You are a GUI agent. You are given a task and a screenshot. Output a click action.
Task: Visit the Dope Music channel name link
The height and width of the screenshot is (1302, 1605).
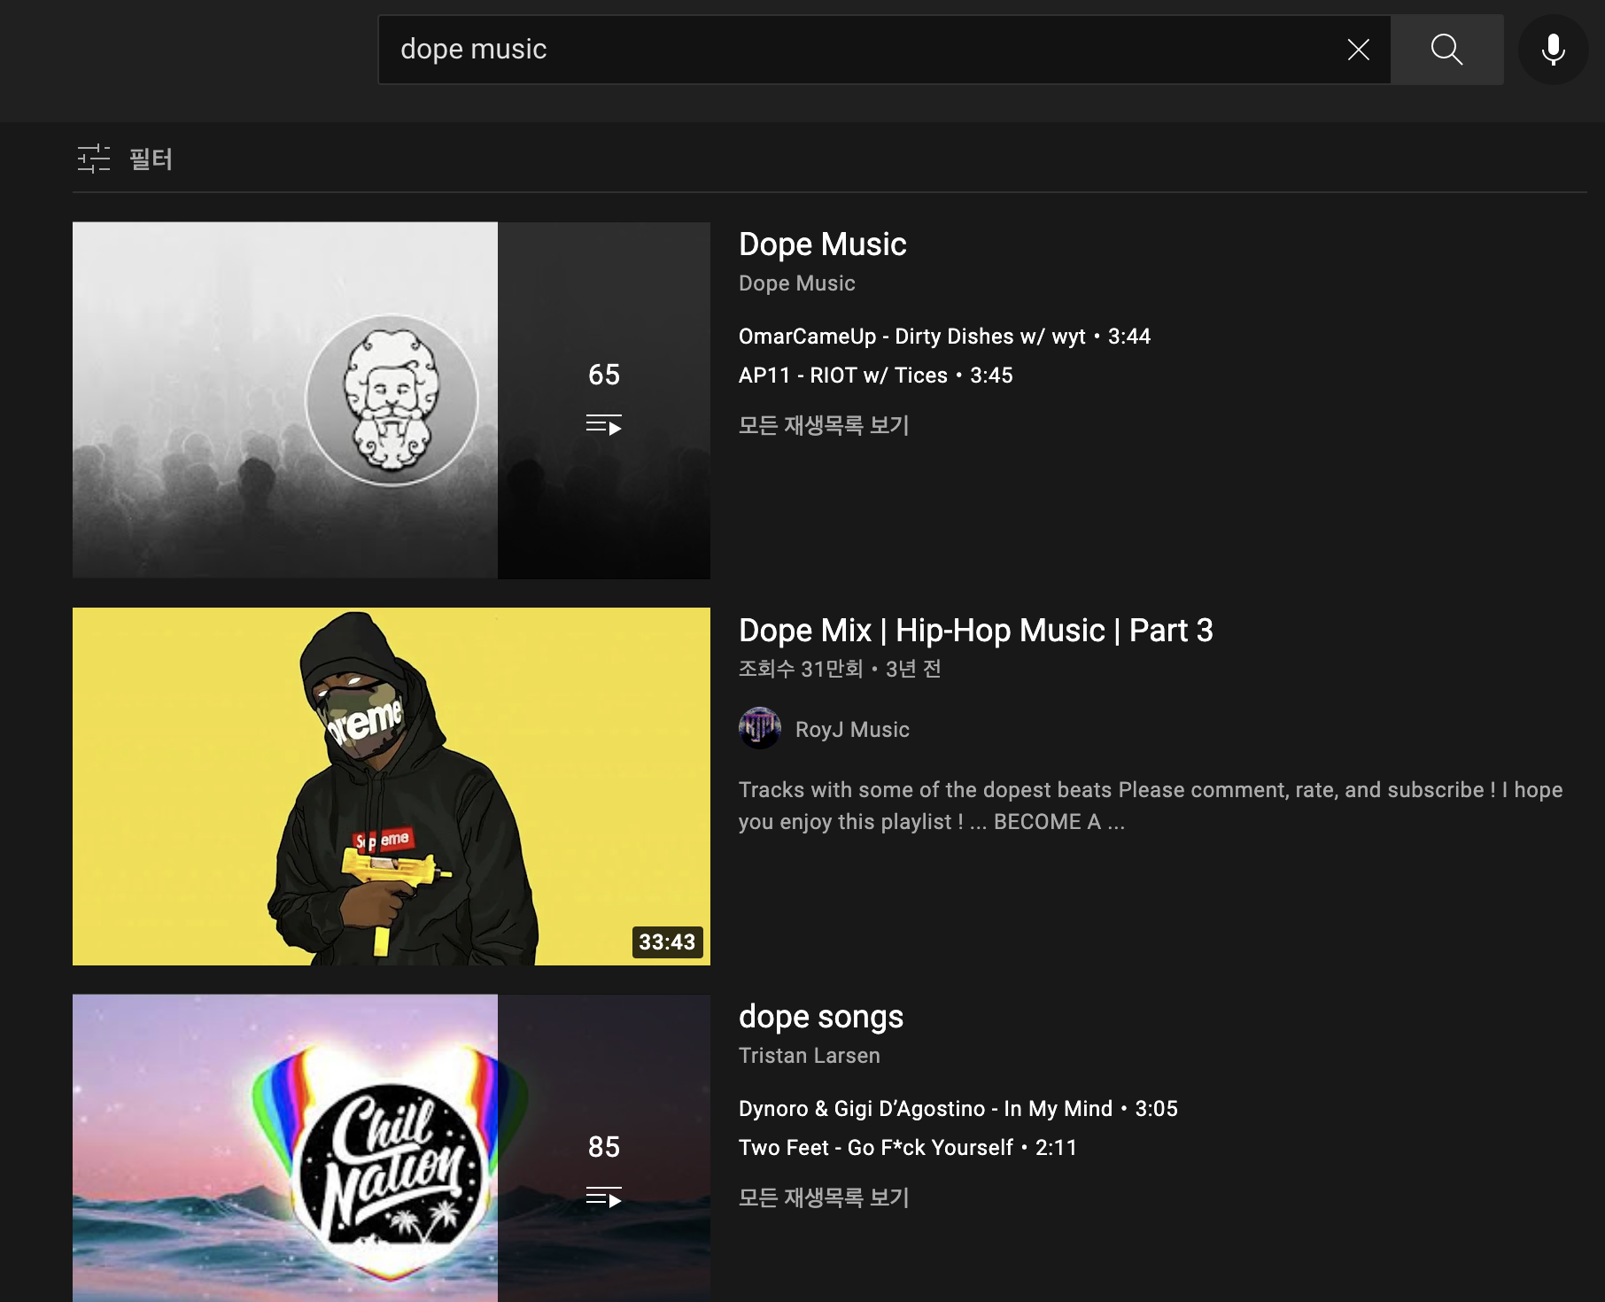coord(796,283)
